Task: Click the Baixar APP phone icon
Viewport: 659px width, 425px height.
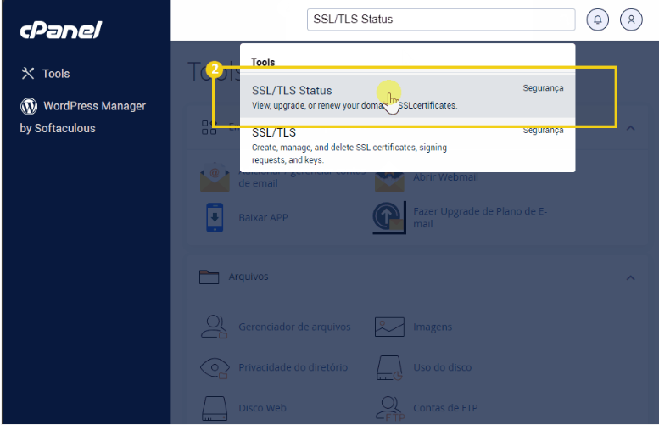Action: [215, 218]
